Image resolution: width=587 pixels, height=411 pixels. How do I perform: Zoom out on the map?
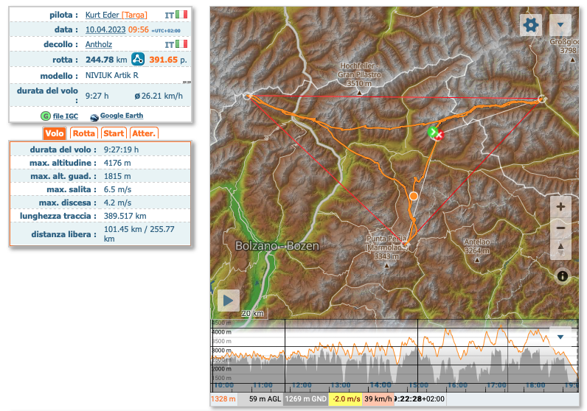click(x=560, y=228)
